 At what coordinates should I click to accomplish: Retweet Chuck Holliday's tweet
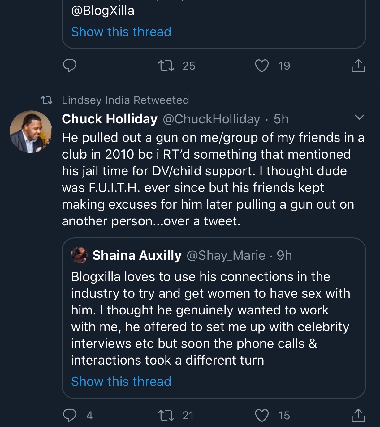pyautogui.click(x=166, y=415)
